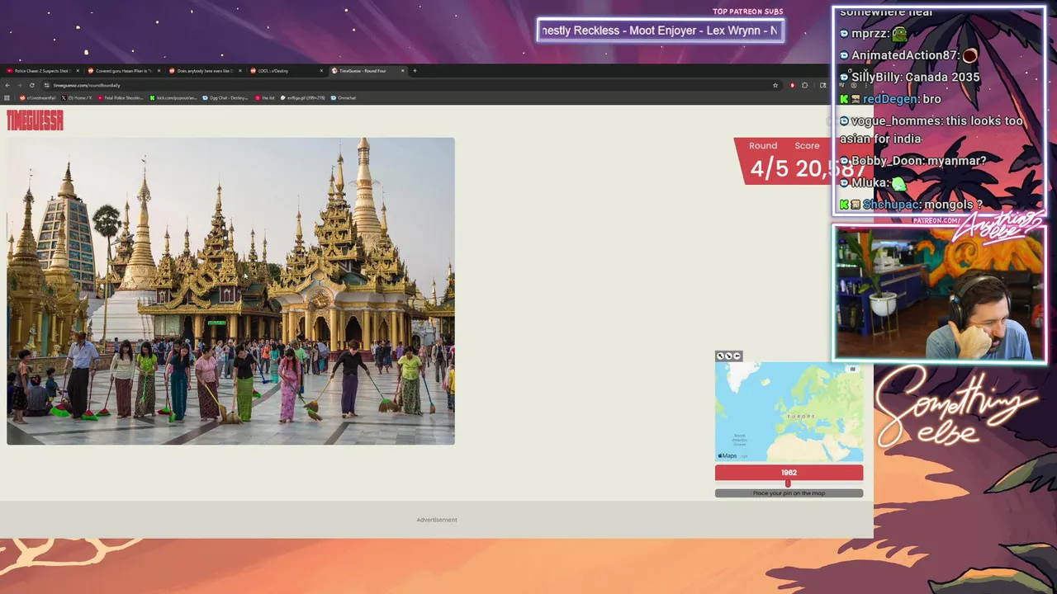Close the Police Chase tab

click(x=78, y=71)
